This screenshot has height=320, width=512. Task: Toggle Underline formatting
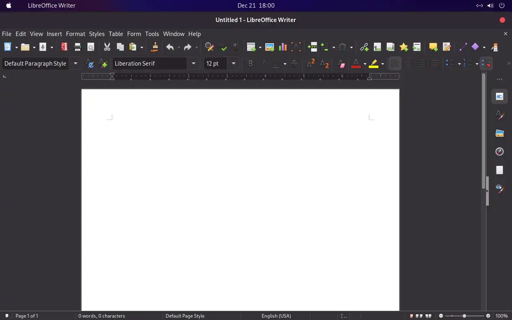[x=276, y=64]
